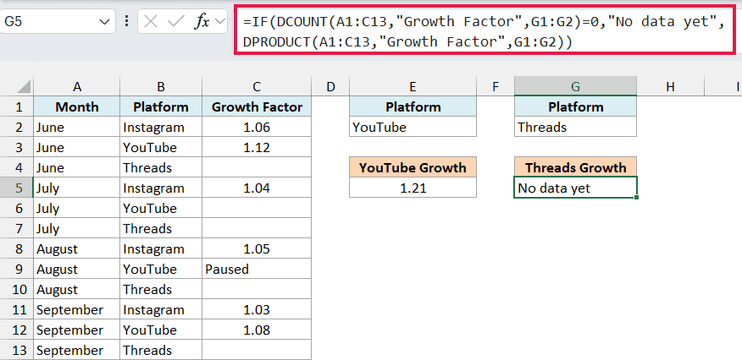
Task: Click the YouTube criteria cell E2
Action: 413,128
